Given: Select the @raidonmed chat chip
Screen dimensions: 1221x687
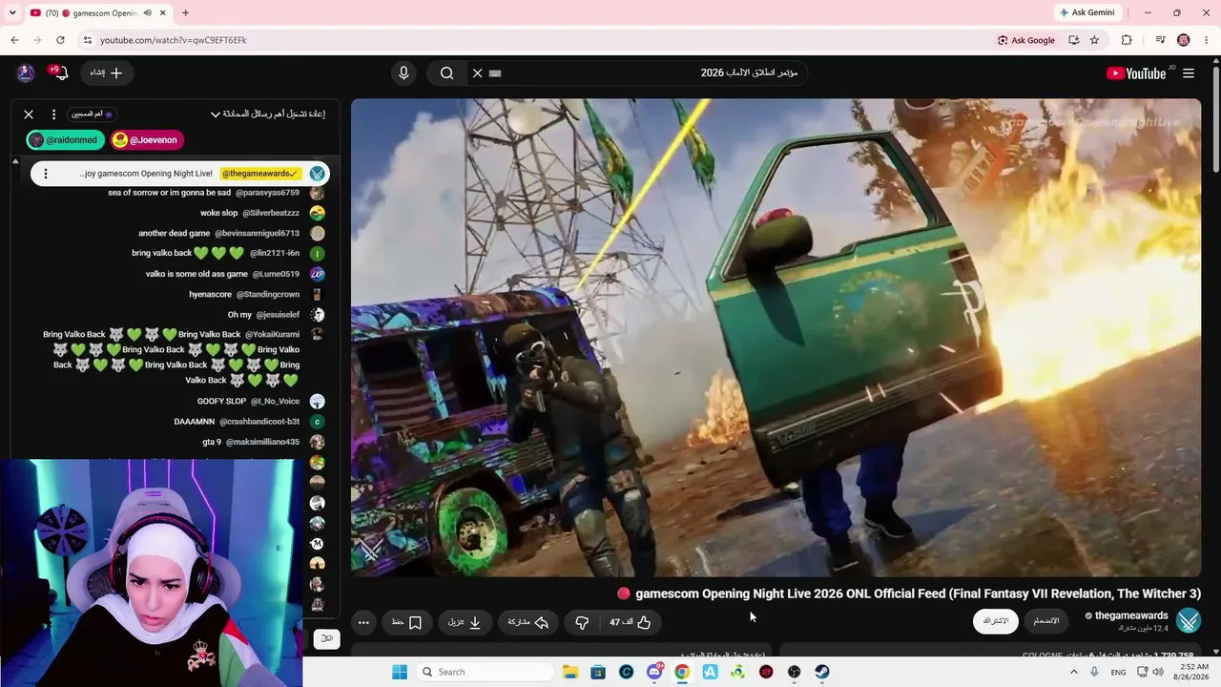Looking at the screenshot, I should 65,140.
